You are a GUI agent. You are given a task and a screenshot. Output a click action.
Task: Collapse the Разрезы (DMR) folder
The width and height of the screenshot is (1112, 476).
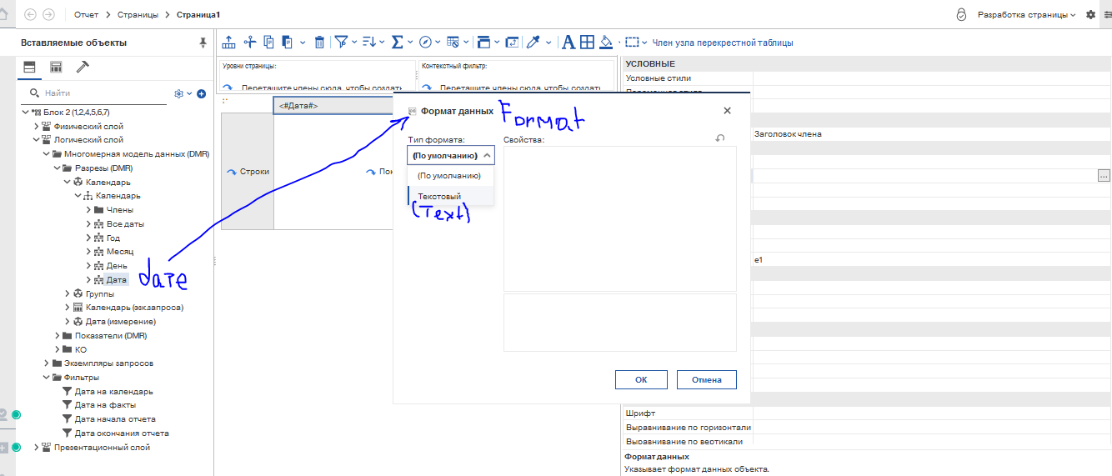(x=57, y=168)
